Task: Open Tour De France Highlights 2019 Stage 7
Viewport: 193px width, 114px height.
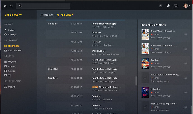Action: (86, 62)
